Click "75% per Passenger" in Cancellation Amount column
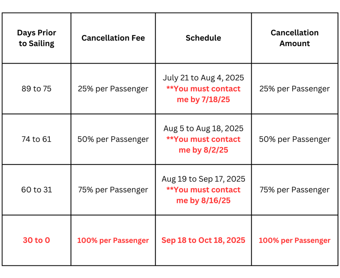340x278 pixels. (x=294, y=189)
